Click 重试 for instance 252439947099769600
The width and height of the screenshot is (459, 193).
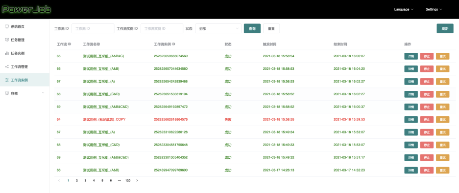(x=443, y=170)
